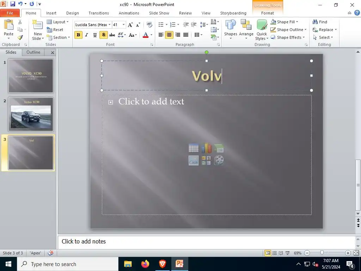Click the Format Painter brush icon

[20, 37]
